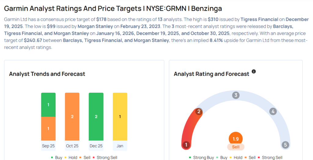Click gauge marker number 1
The image size is (313, 160).
(186, 145)
